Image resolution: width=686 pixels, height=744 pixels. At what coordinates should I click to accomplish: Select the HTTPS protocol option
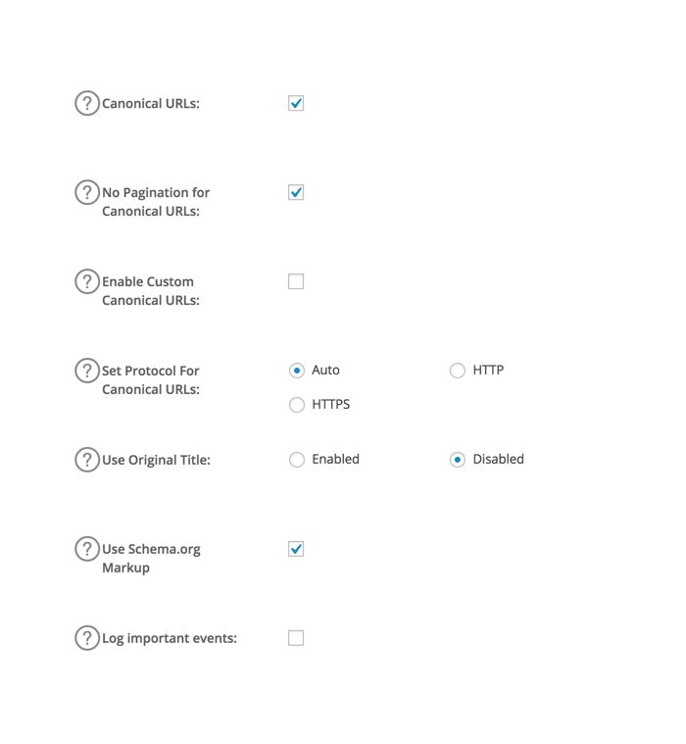click(297, 405)
